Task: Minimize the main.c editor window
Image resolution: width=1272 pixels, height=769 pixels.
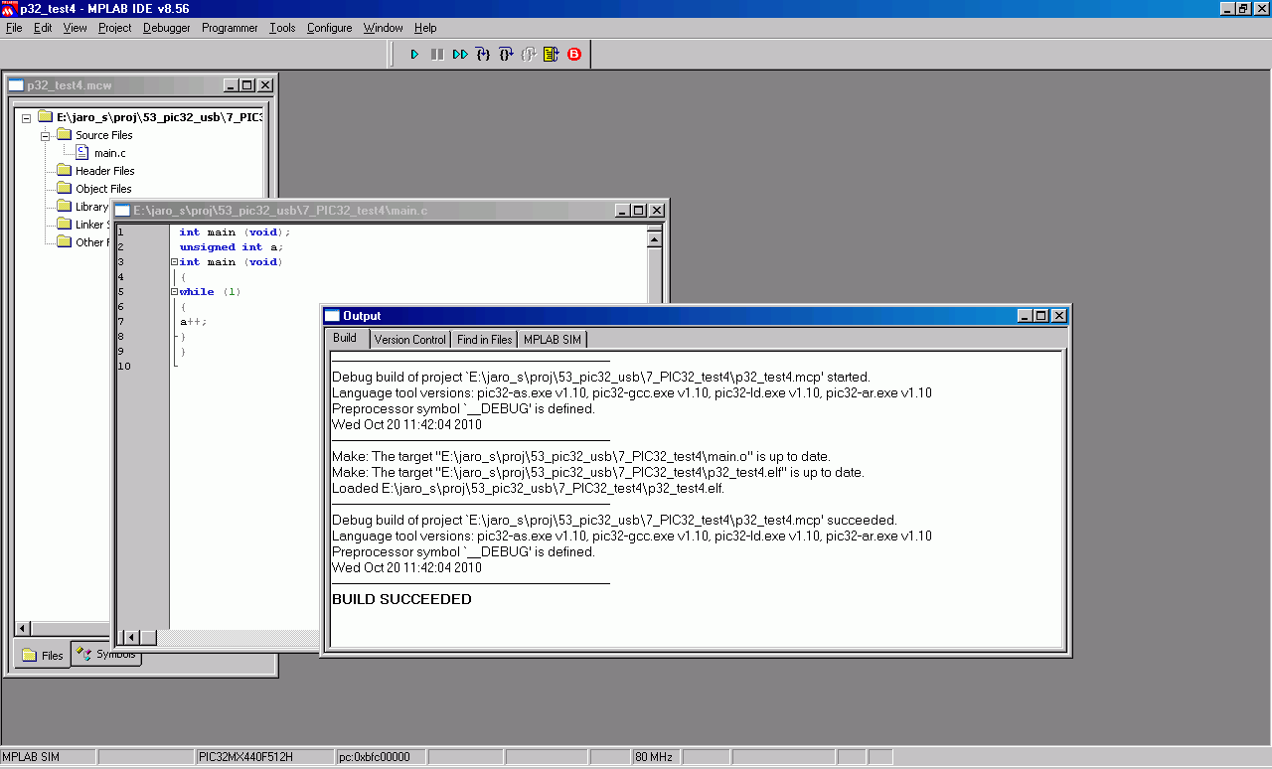Action: click(622, 211)
